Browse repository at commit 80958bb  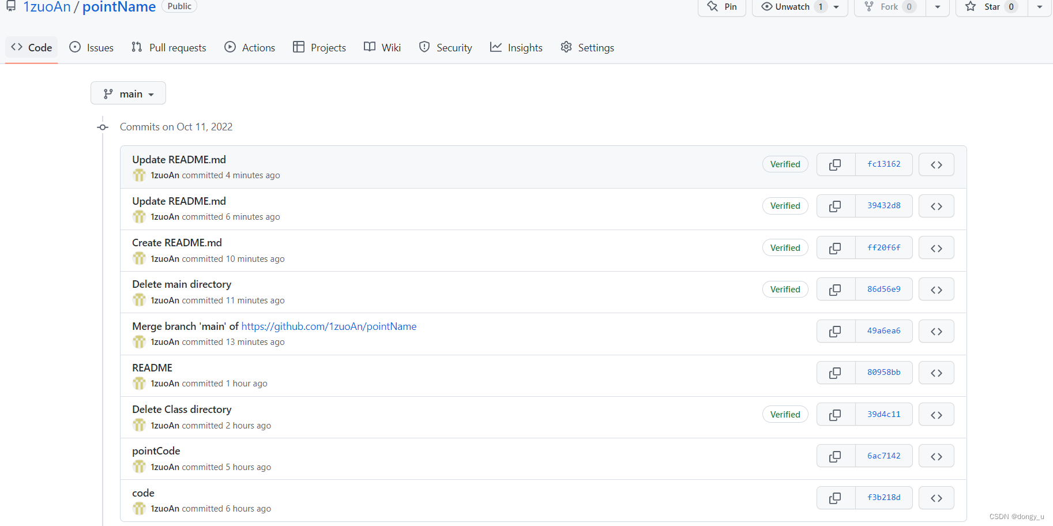(936, 373)
